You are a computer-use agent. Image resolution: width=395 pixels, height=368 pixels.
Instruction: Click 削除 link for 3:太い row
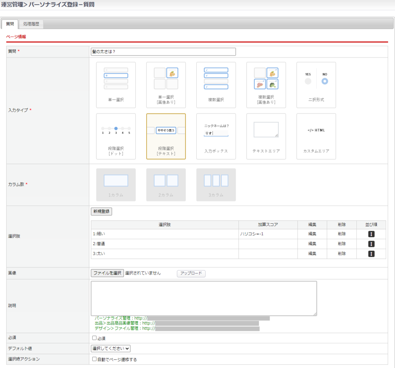coord(341,254)
